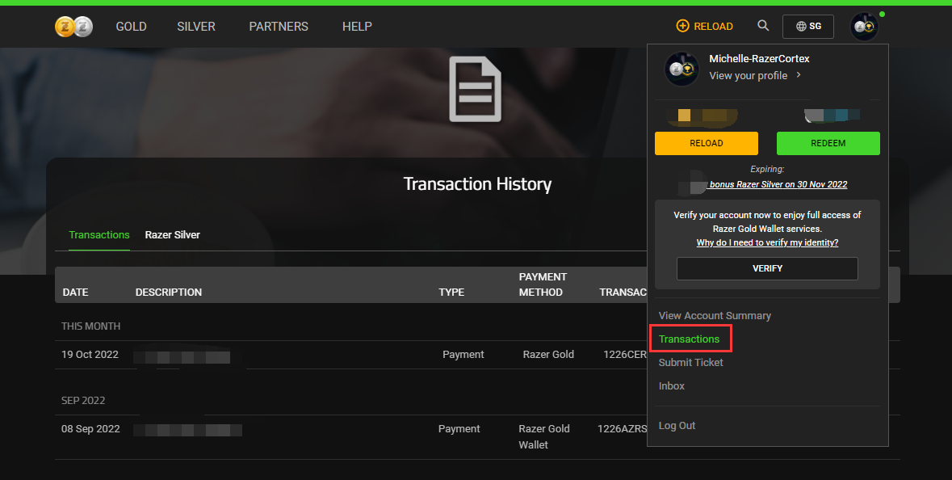Viewport: 952px width, 480px height.
Task: Open Inbox from account menu
Action: tap(672, 385)
